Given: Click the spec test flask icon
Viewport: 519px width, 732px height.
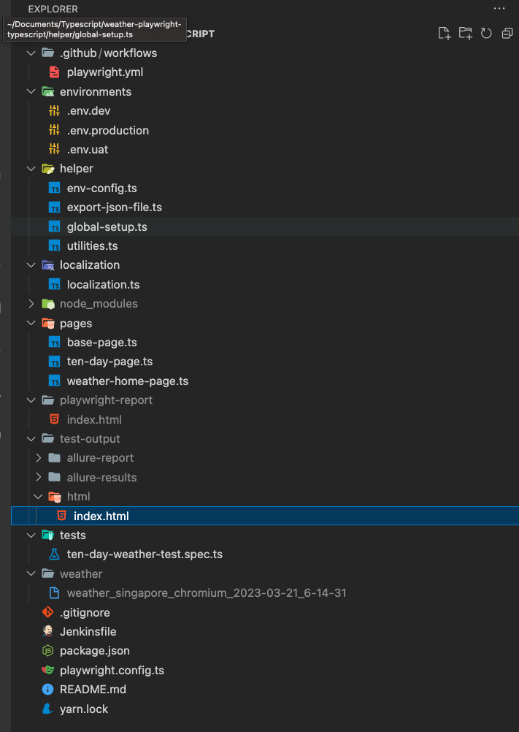Looking at the screenshot, I should point(55,554).
